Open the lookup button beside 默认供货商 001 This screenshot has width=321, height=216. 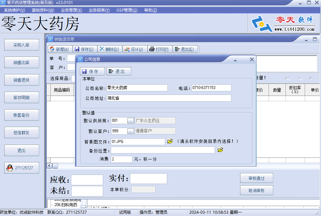[131, 121]
